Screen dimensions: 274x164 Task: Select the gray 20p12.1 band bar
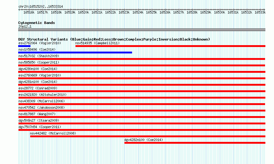142,30
